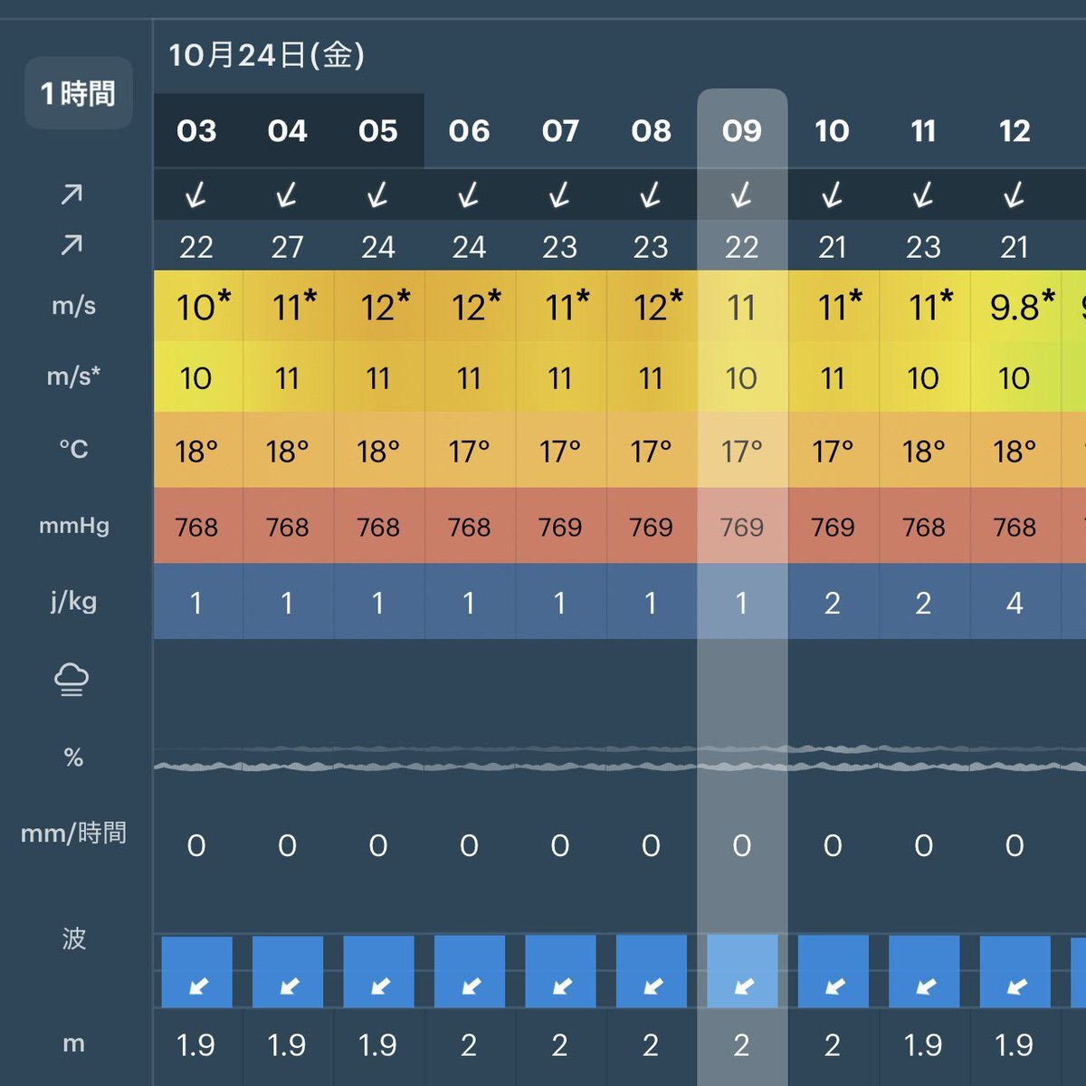This screenshot has height=1086, width=1086.
Task: Click the cloud cover icon in sidebar
Action: tap(71, 679)
